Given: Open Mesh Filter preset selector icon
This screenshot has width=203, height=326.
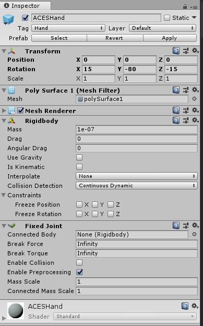Looking at the screenshot, I should coord(186,90).
